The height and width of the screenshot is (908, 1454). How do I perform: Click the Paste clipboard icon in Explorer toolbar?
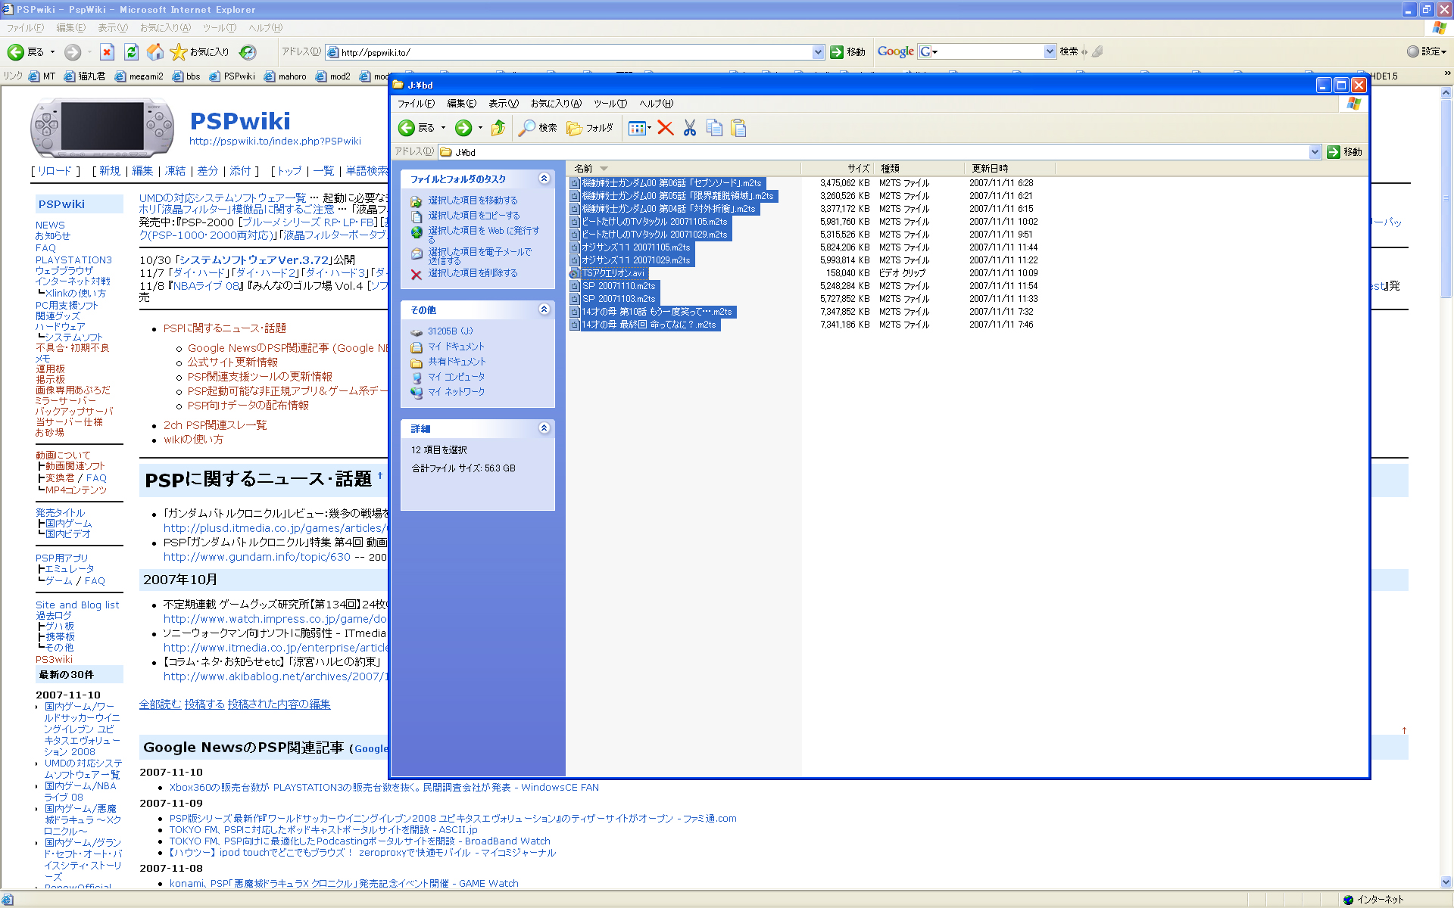click(738, 128)
